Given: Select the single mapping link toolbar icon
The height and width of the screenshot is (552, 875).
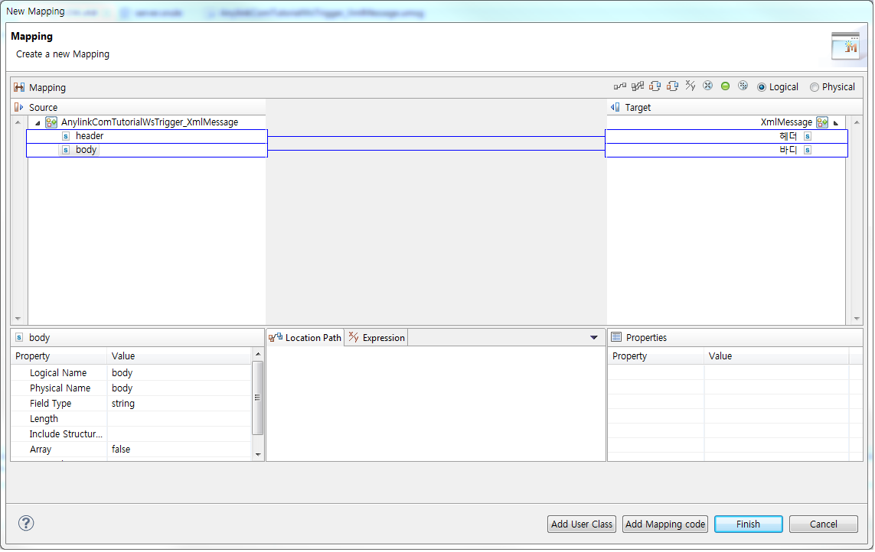Looking at the screenshot, I should 620,86.
